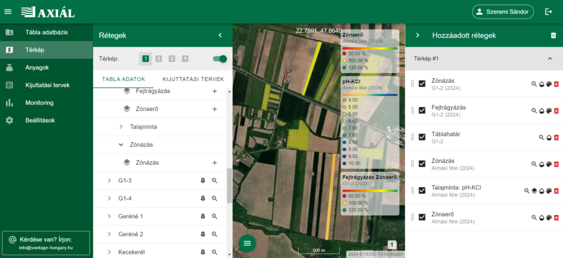The image size is (563, 258).
Task: Toggle the Térkép multi-map switch
Action: click(219, 59)
